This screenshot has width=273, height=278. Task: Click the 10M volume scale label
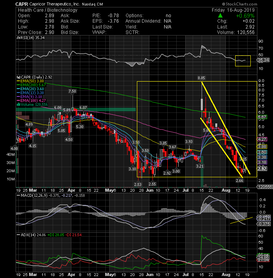pyautogui.click(x=11, y=179)
